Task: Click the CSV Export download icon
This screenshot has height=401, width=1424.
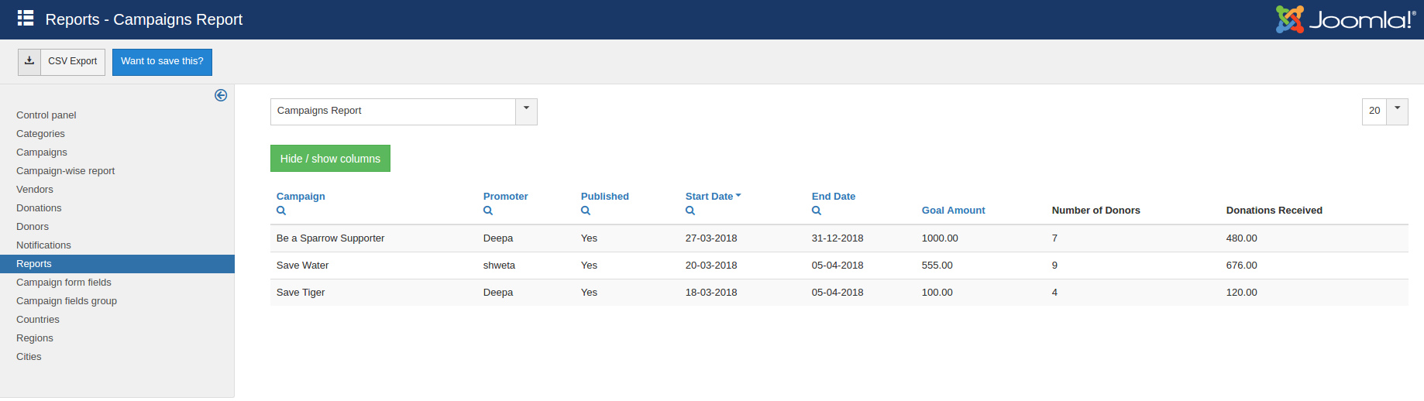Action: pyautogui.click(x=29, y=62)
